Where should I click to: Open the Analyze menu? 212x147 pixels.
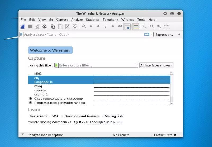pyautogui.click(x=77, y=20)
